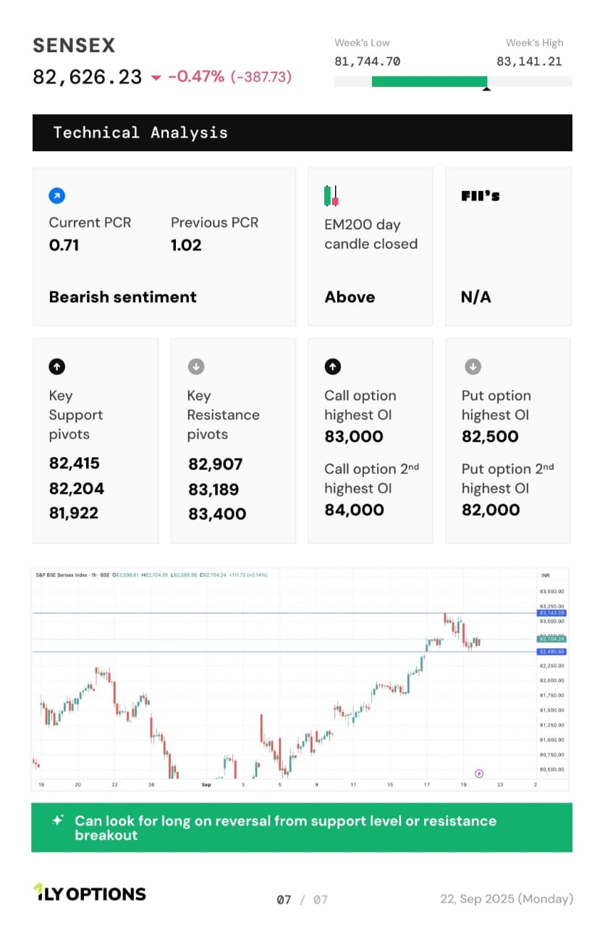The image size is (605, 926).
Task: Click the 1LY Options logo
Action: pos(90,893)
